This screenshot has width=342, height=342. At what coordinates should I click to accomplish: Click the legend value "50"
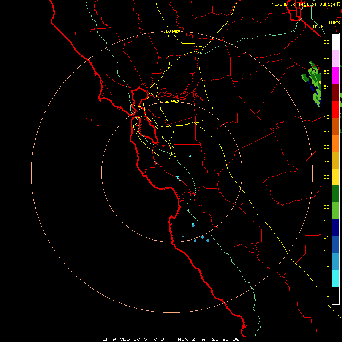[x=326, y=102]
